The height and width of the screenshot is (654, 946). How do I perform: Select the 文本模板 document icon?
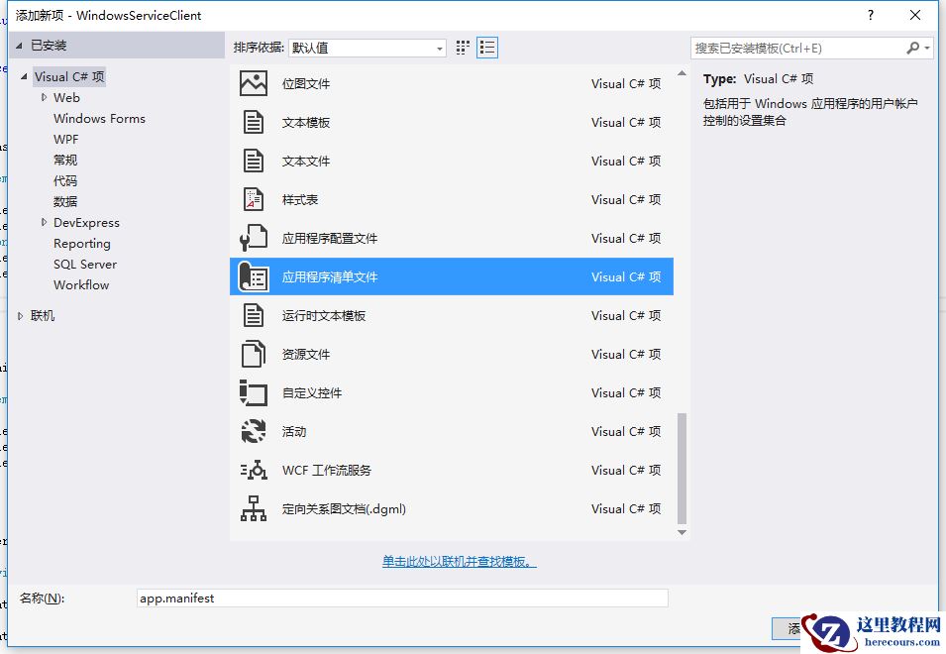pyautogui.click(x=254, y=123)
